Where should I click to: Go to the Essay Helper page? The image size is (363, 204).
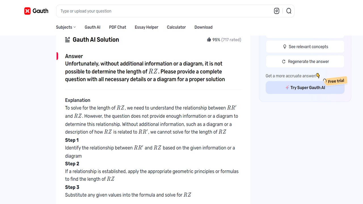(x=146, y=27)
